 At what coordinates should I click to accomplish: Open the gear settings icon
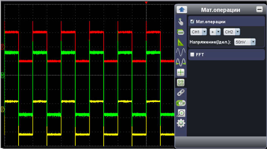point(181,123)
